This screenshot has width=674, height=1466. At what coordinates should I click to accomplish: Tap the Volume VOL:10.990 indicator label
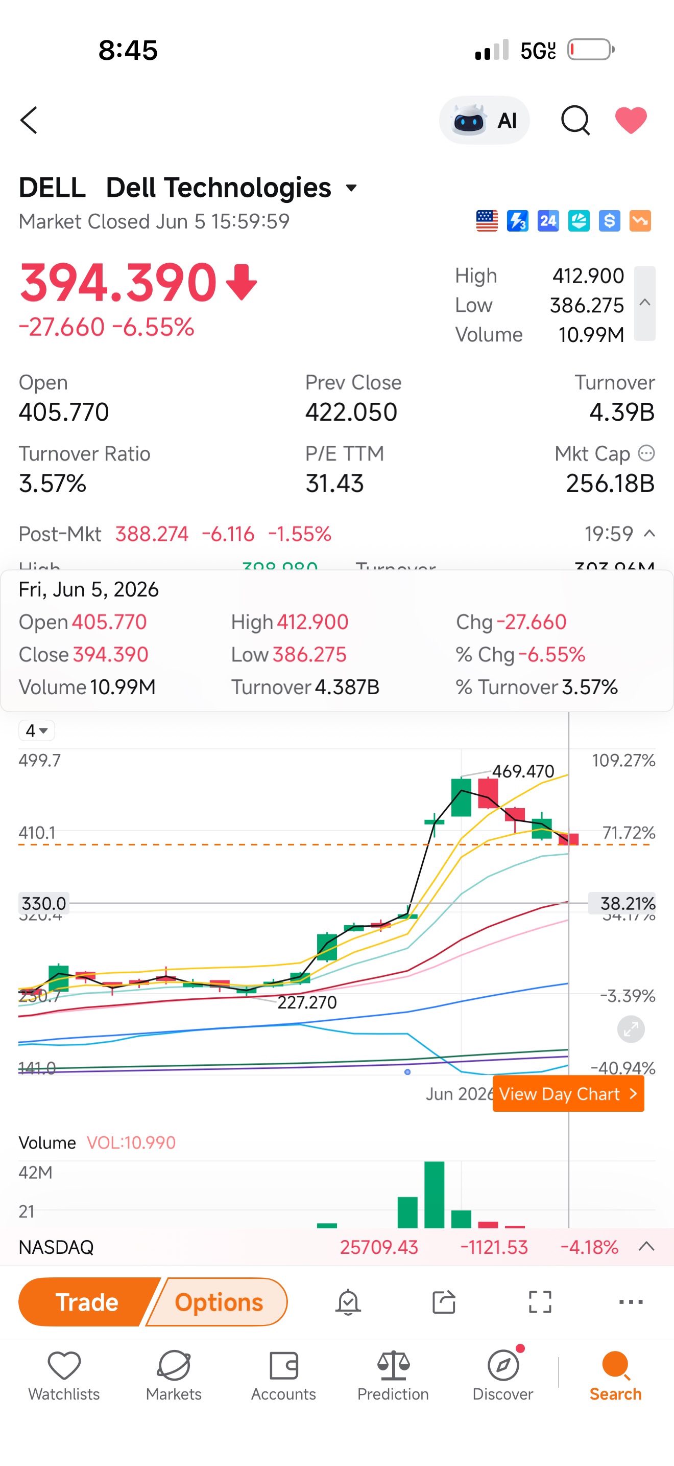pyautogui.click(x=97, y=1142)
